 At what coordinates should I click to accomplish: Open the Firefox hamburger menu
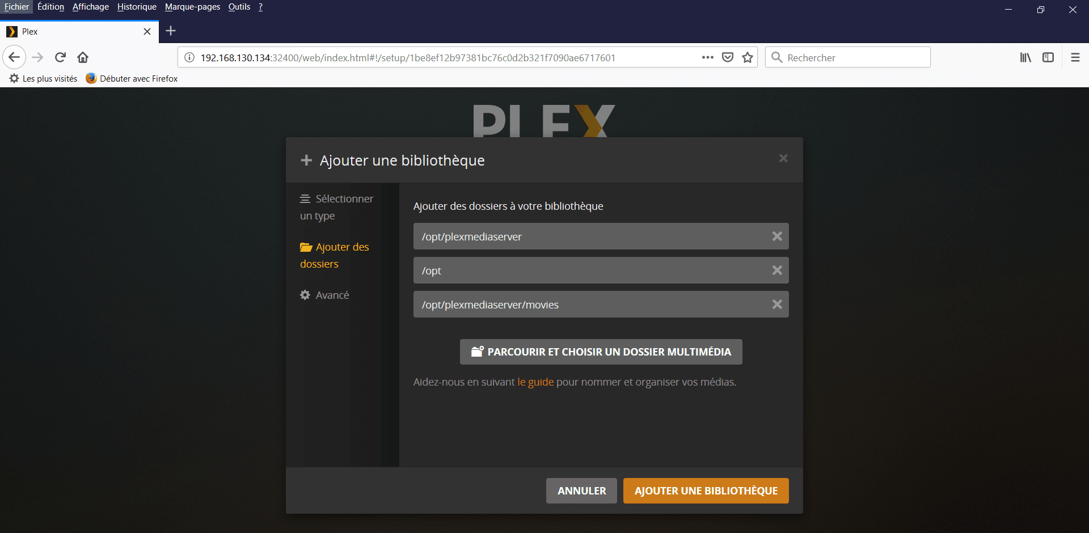[x=1074, y=57]
